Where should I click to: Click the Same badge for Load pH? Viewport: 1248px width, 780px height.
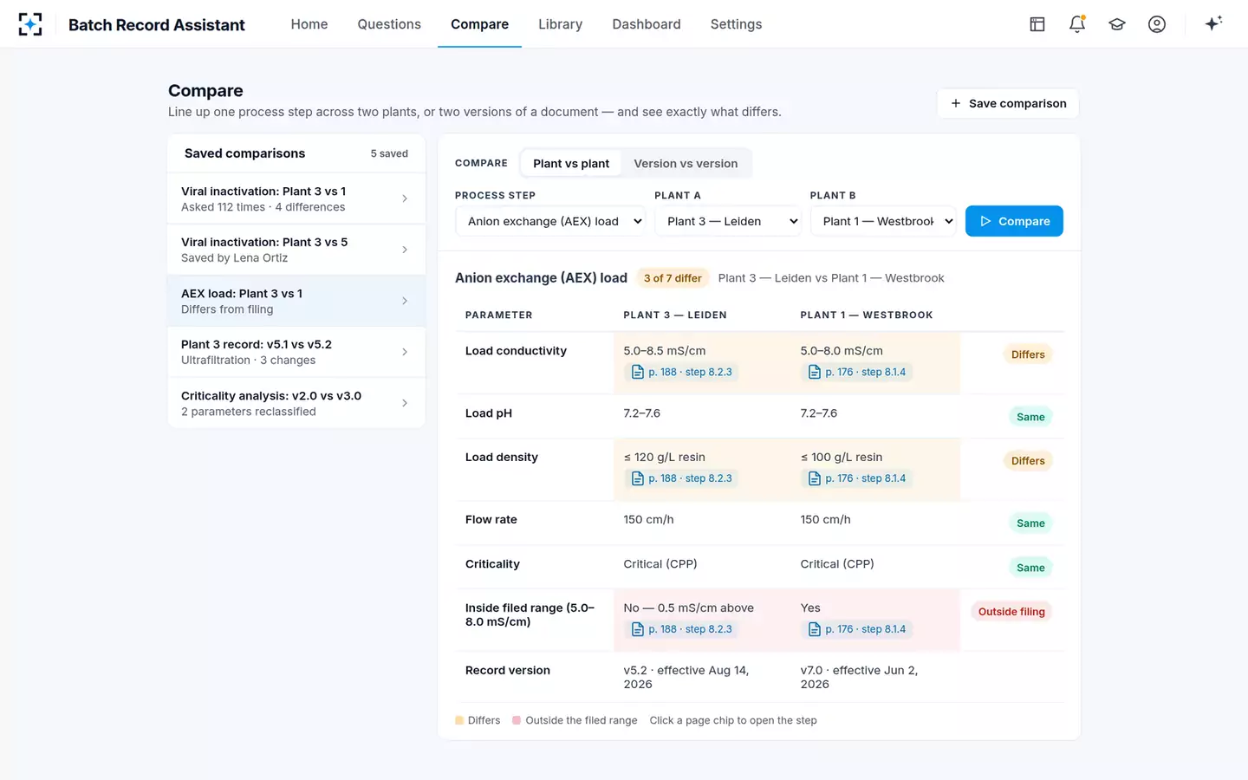[x=1030, y=417]
